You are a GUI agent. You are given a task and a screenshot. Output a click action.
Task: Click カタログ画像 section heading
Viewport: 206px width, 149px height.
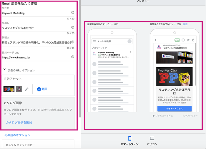point(13,103)
